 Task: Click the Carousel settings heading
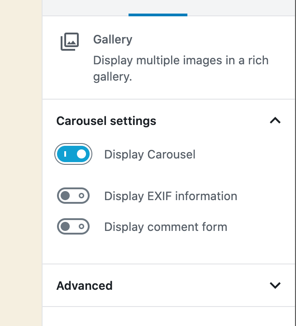[106, 121]
